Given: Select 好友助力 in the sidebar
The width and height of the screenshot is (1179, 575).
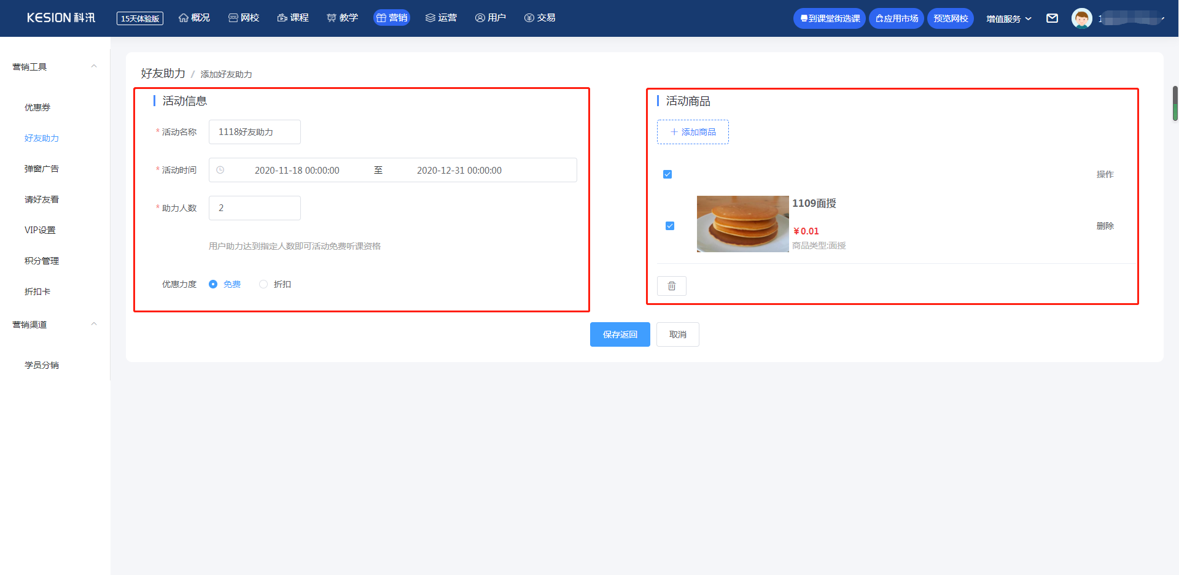Looking at the screenshot, I should tap(42, 138).
